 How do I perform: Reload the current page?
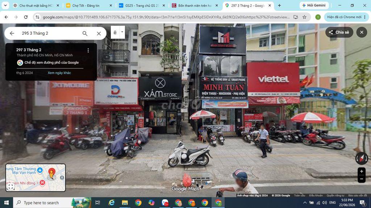click(26, 17)
